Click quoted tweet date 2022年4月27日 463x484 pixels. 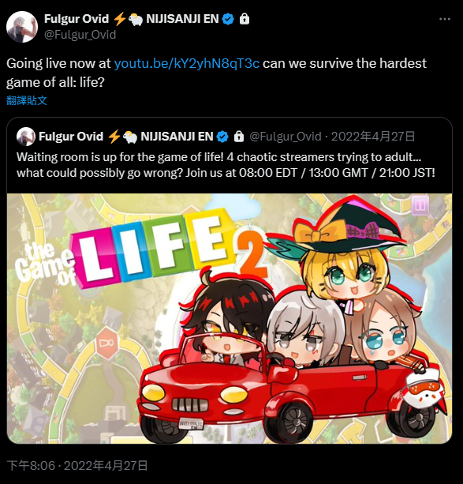[x=373, y=137]
